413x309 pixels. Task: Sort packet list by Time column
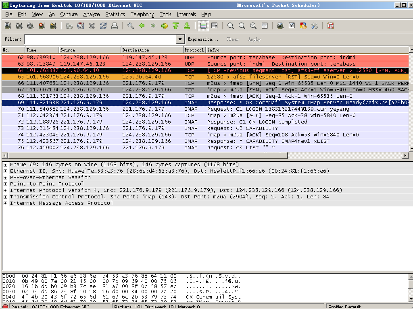click(x=42, y=50)
